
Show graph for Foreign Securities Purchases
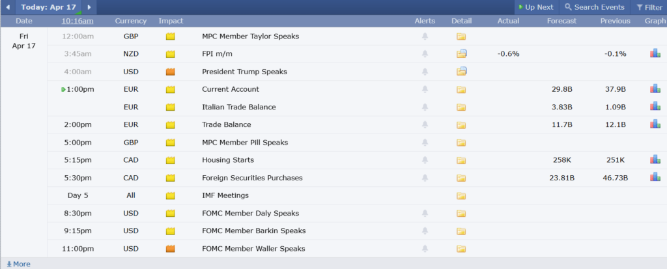(x=655, y=177)
